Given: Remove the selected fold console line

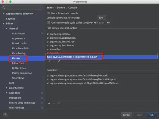Looking at the screenshot, I should 54,61.
